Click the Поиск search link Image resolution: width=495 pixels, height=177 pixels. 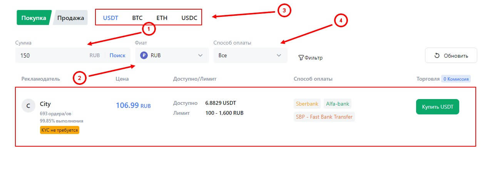[117, 55]
